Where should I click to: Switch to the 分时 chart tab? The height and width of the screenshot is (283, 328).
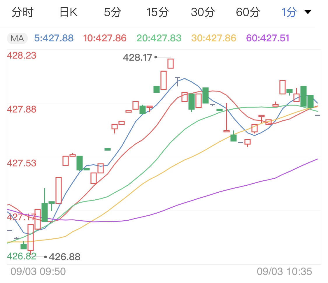coord(22,12)
